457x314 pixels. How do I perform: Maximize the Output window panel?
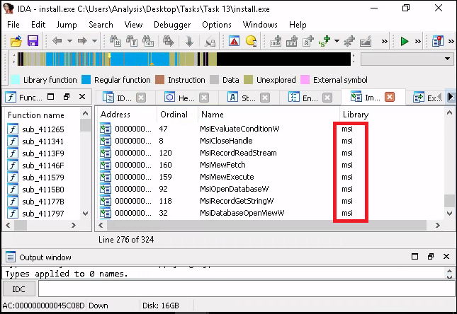pyautogui.click(x=414, y=257)
